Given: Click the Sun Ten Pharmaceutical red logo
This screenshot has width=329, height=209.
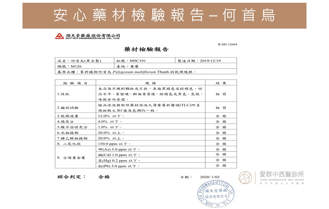Looking at the screenshot, I should [60, 36].
